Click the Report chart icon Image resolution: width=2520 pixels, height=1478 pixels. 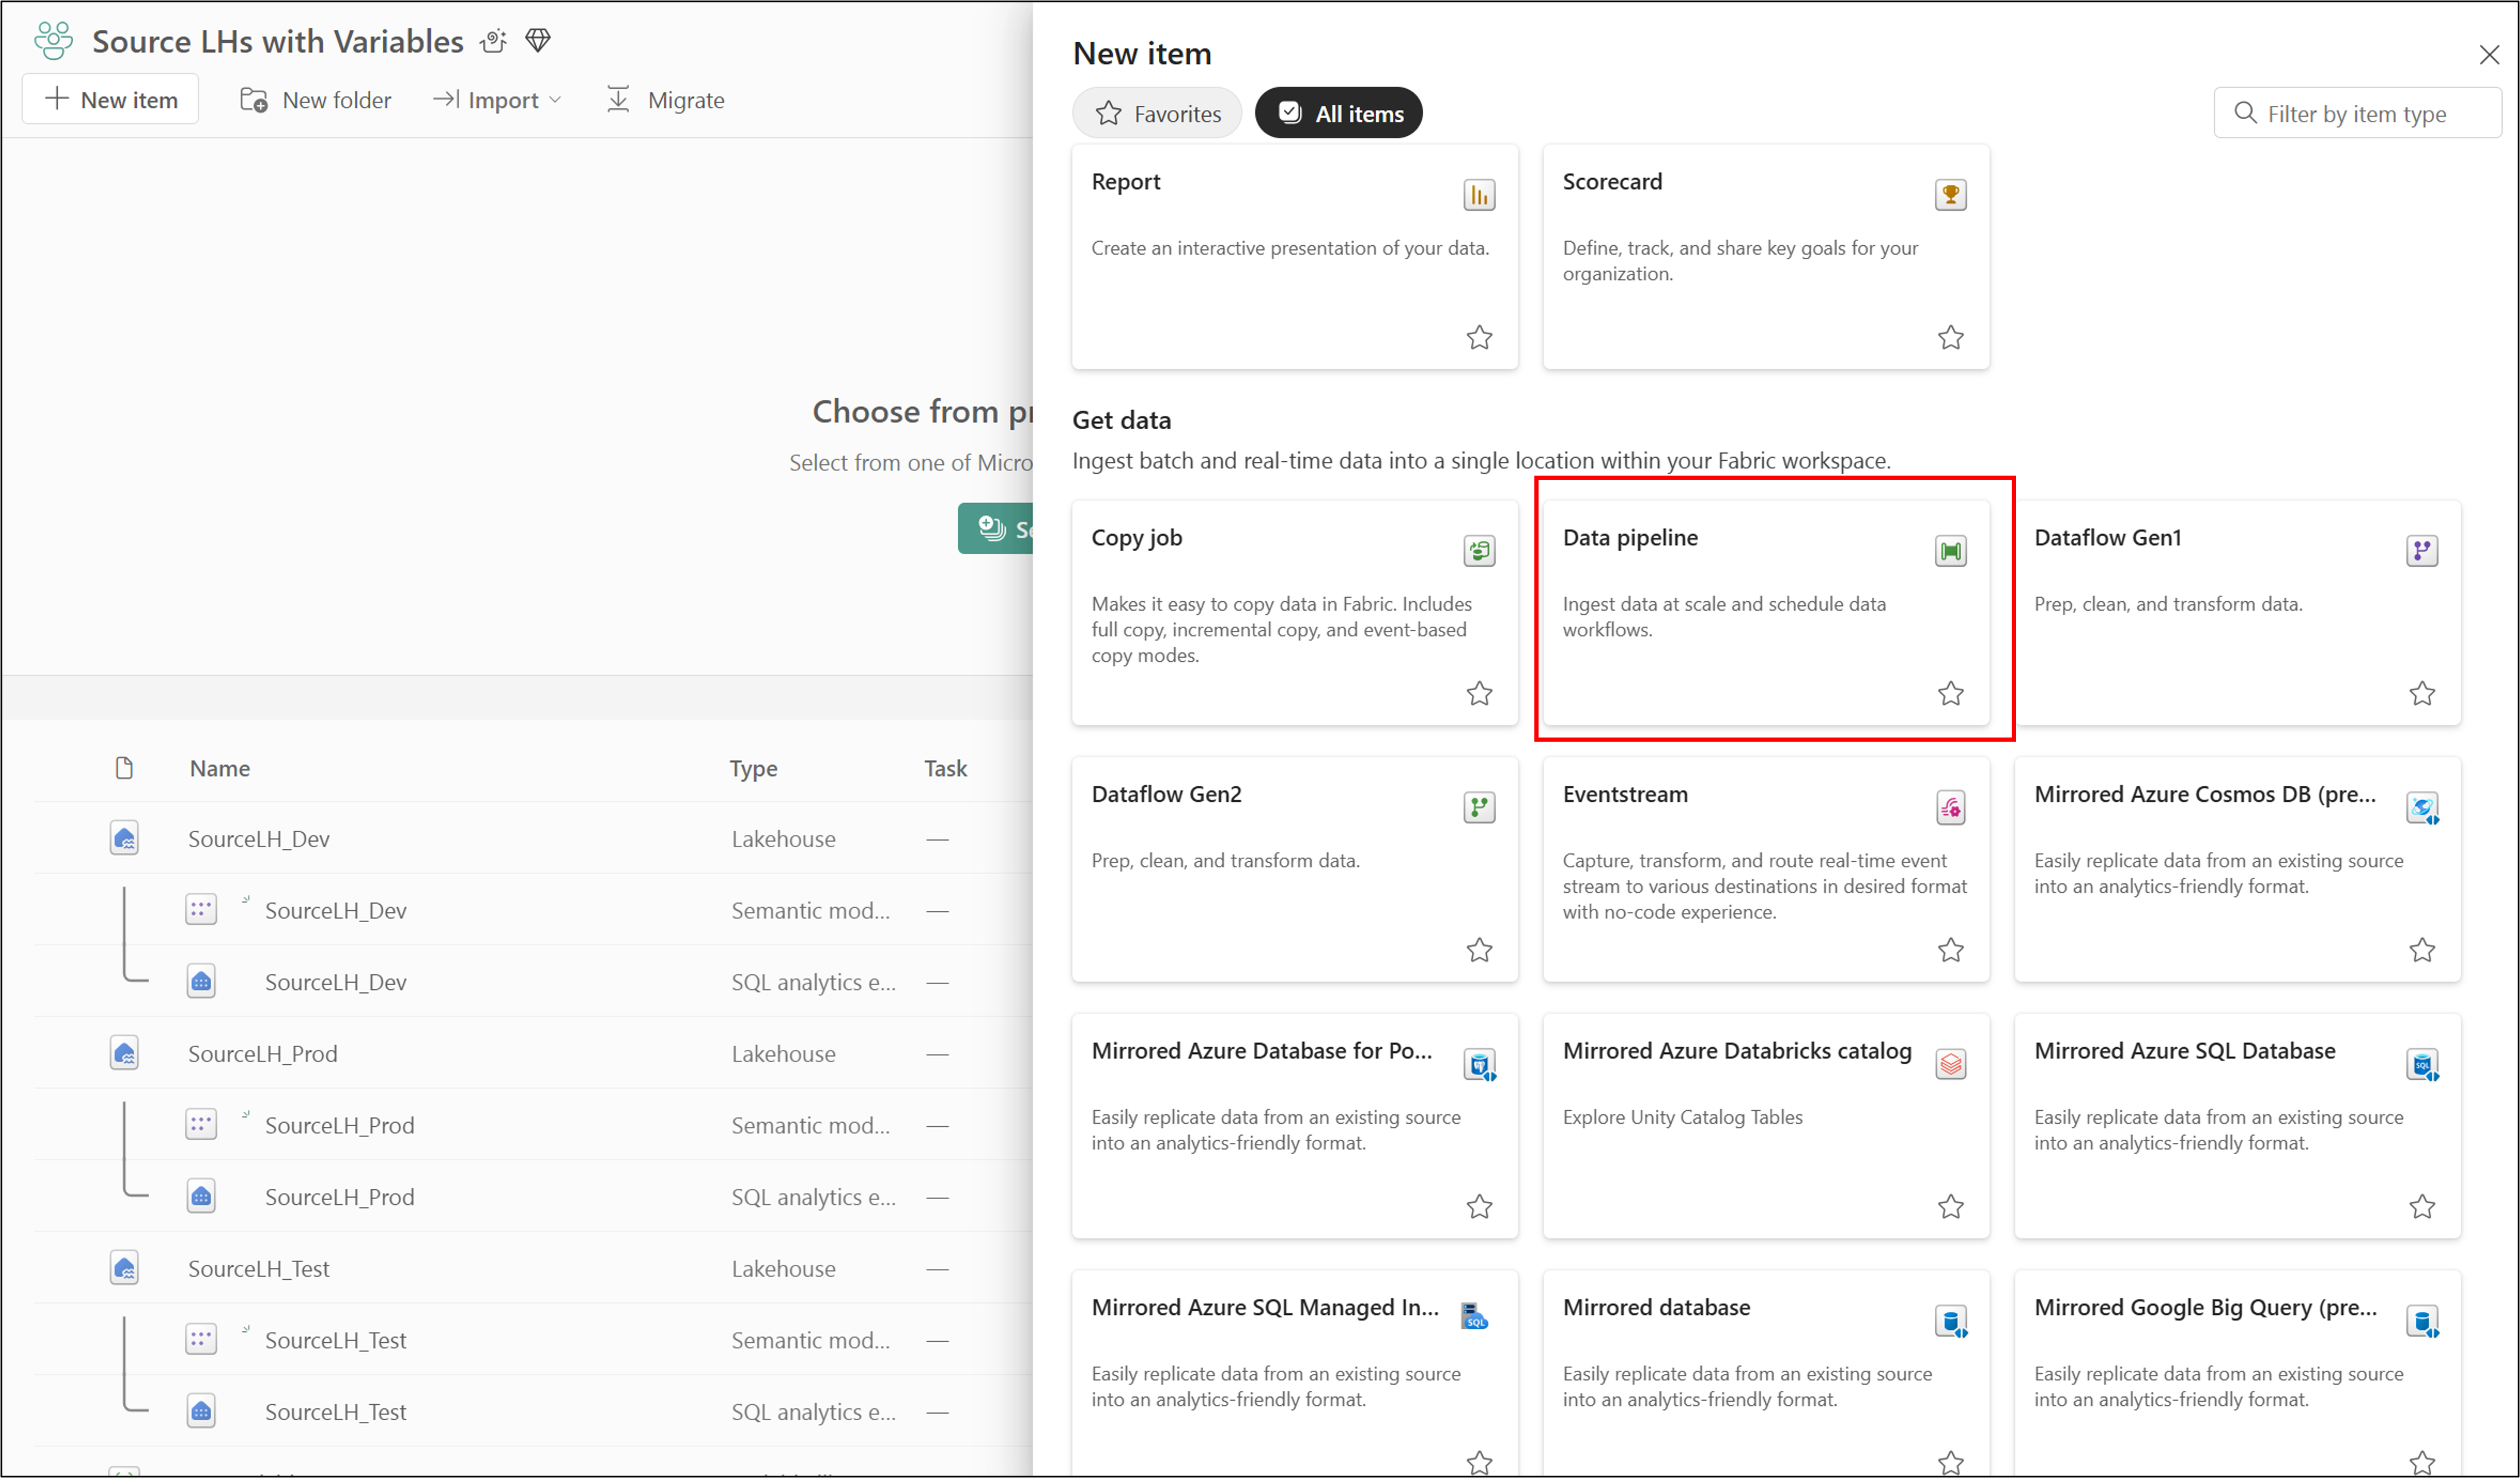click(1479, 195)
